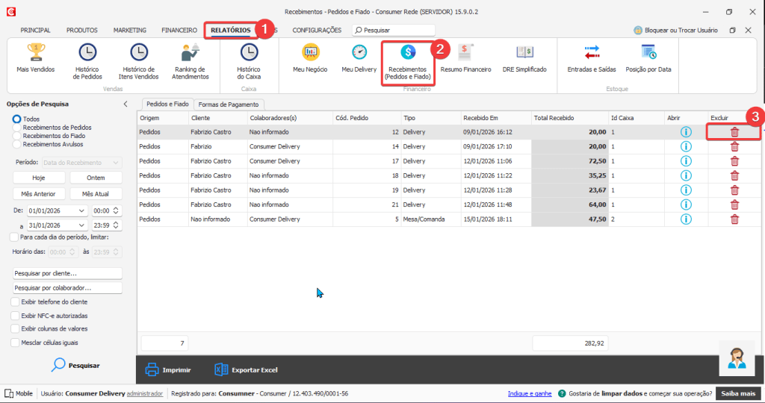Select Recebimentos de Pedidos radio option
Image resolution: width=765 pixels, height=403 pixels.
tap(17, 128)
